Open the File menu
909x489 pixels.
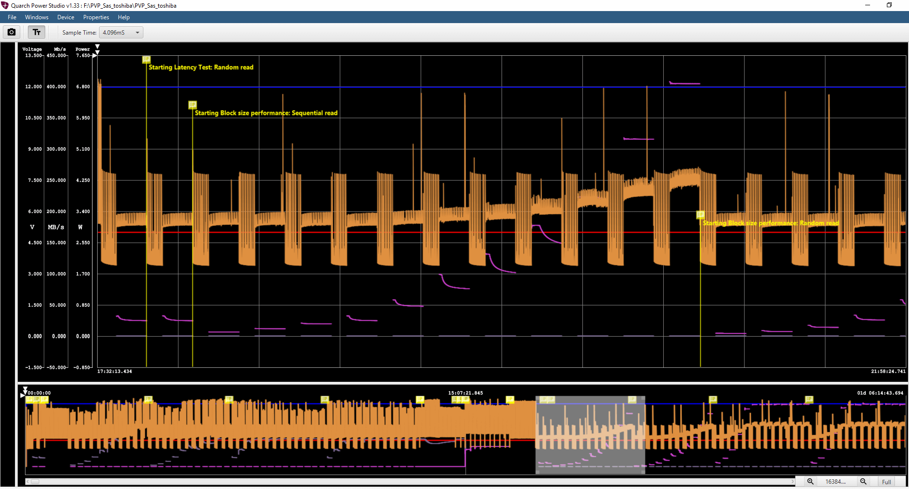12,17
